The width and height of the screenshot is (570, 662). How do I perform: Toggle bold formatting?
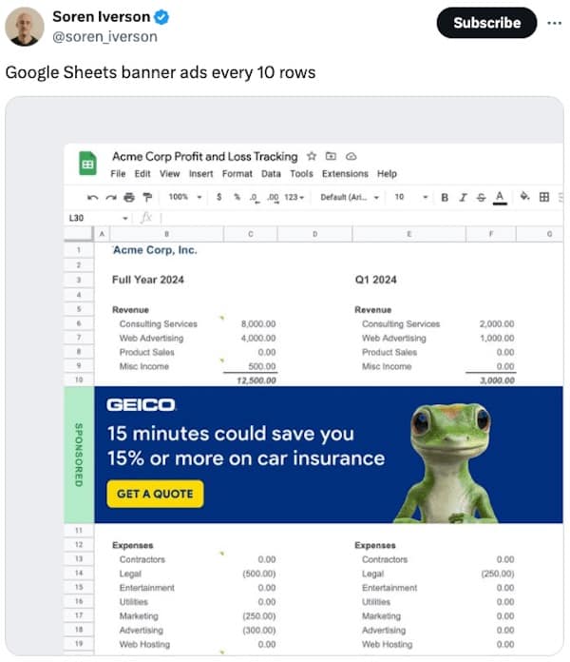click(x=445, y=197)
